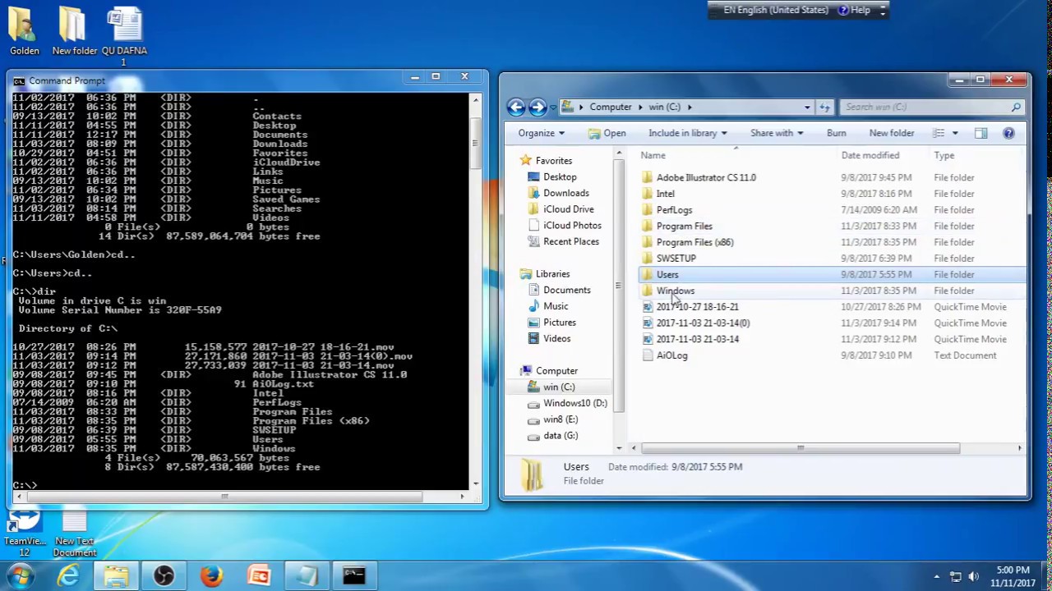This screenshot has width=1052, height=591.
Task: Select the Program Files folder name
Action: (x=684, y=226)
